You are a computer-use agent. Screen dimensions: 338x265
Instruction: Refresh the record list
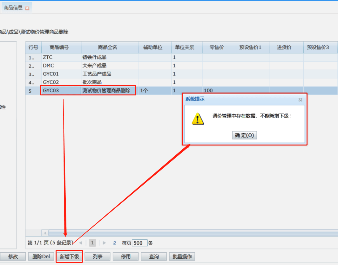(x=115, y=243)
